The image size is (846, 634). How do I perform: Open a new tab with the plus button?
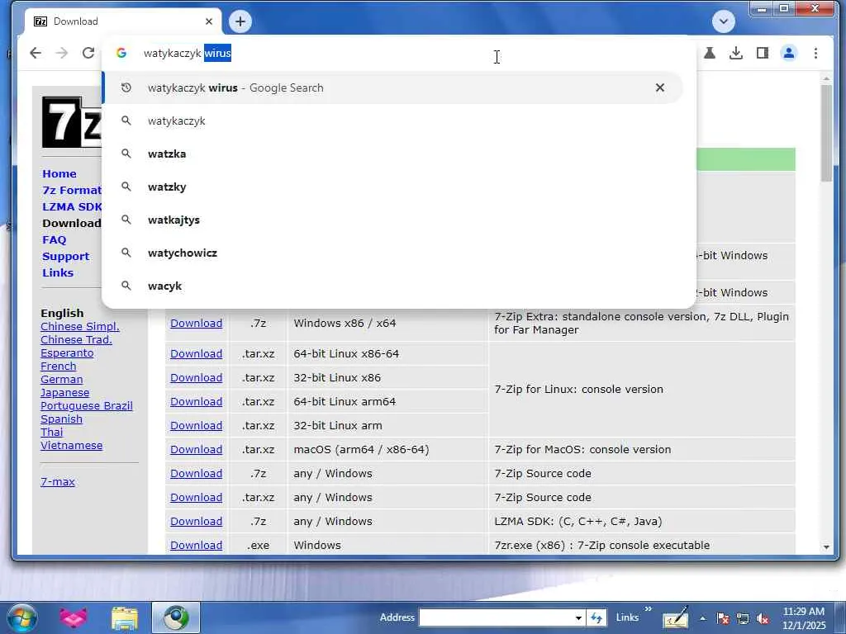(x=240, y=21)
